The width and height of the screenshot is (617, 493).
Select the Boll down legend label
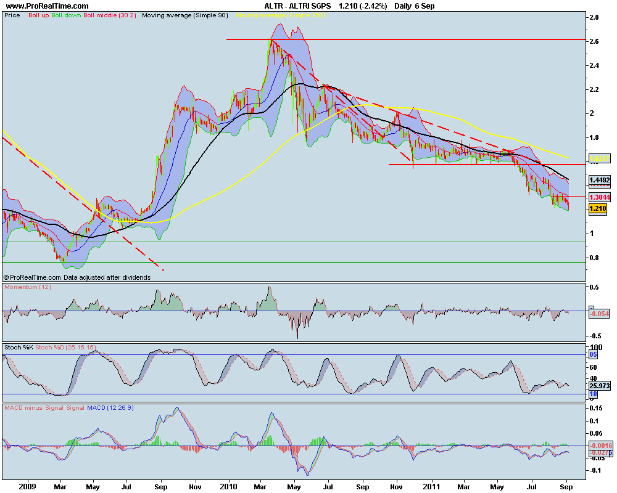coord(66,15)
